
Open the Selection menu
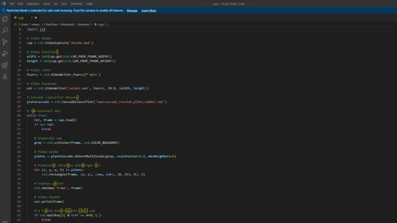pos(33,4)
